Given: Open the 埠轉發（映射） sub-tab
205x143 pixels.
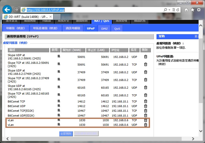Looking at the screenshot, I should click(15, 28).
